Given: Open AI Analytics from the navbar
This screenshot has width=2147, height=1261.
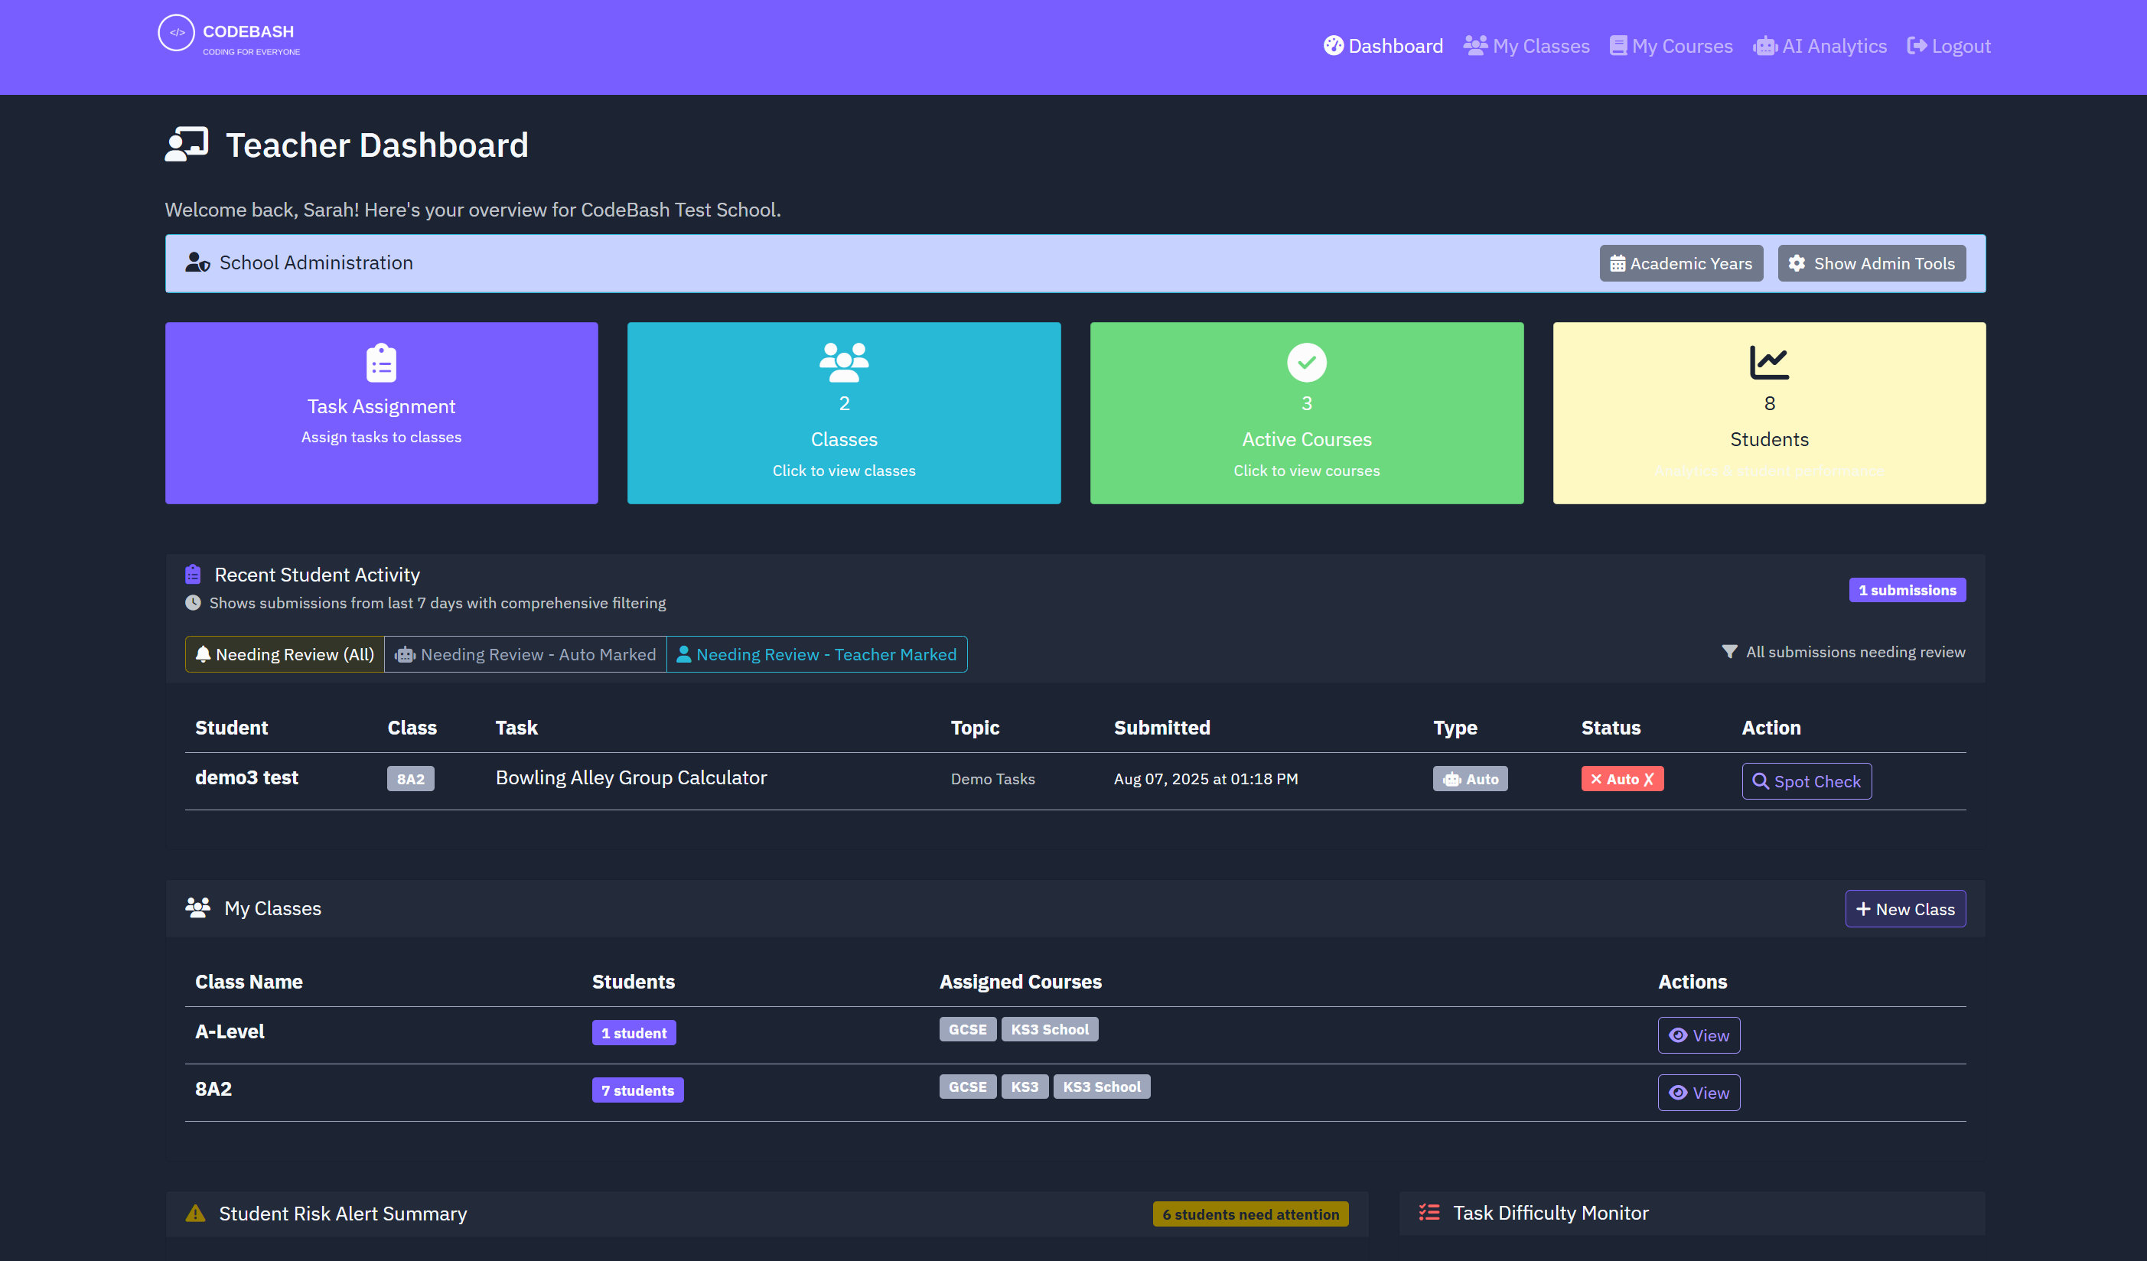Looking at the screenshot, I should coord(1820,46).
